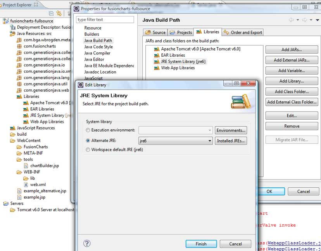Click the build folder icon
The image size is (321, 251).
pyautogui.click(x=13, y=134)
